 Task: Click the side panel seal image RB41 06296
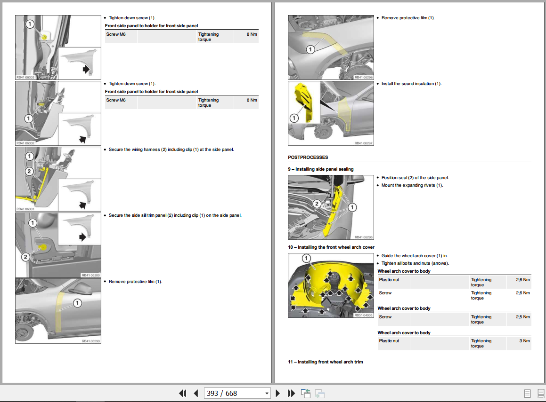tap(331, 207)
